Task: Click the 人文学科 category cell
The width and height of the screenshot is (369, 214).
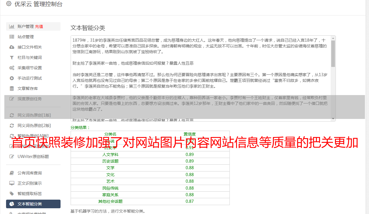Action: pos(110,155)
